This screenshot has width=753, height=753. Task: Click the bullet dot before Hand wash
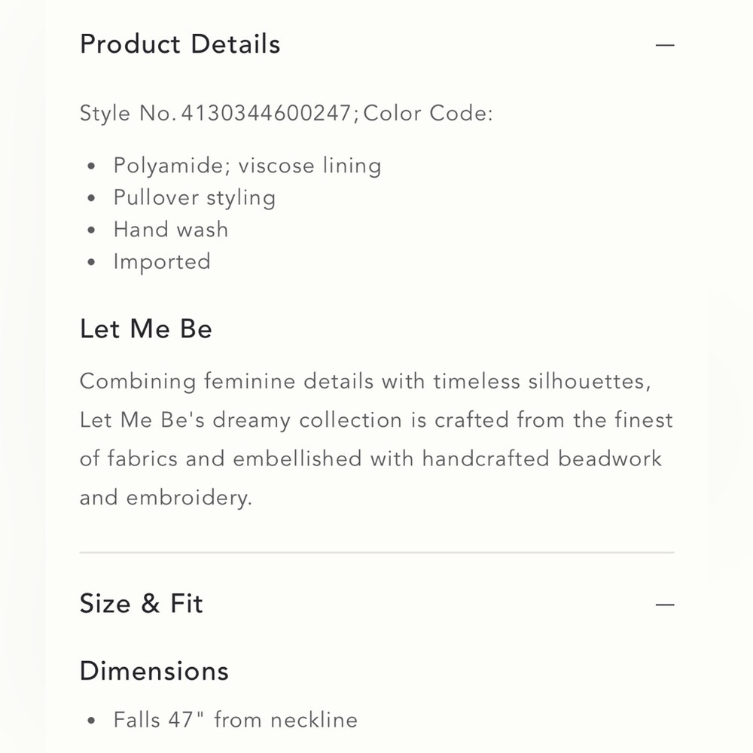(x=92, y=230)
